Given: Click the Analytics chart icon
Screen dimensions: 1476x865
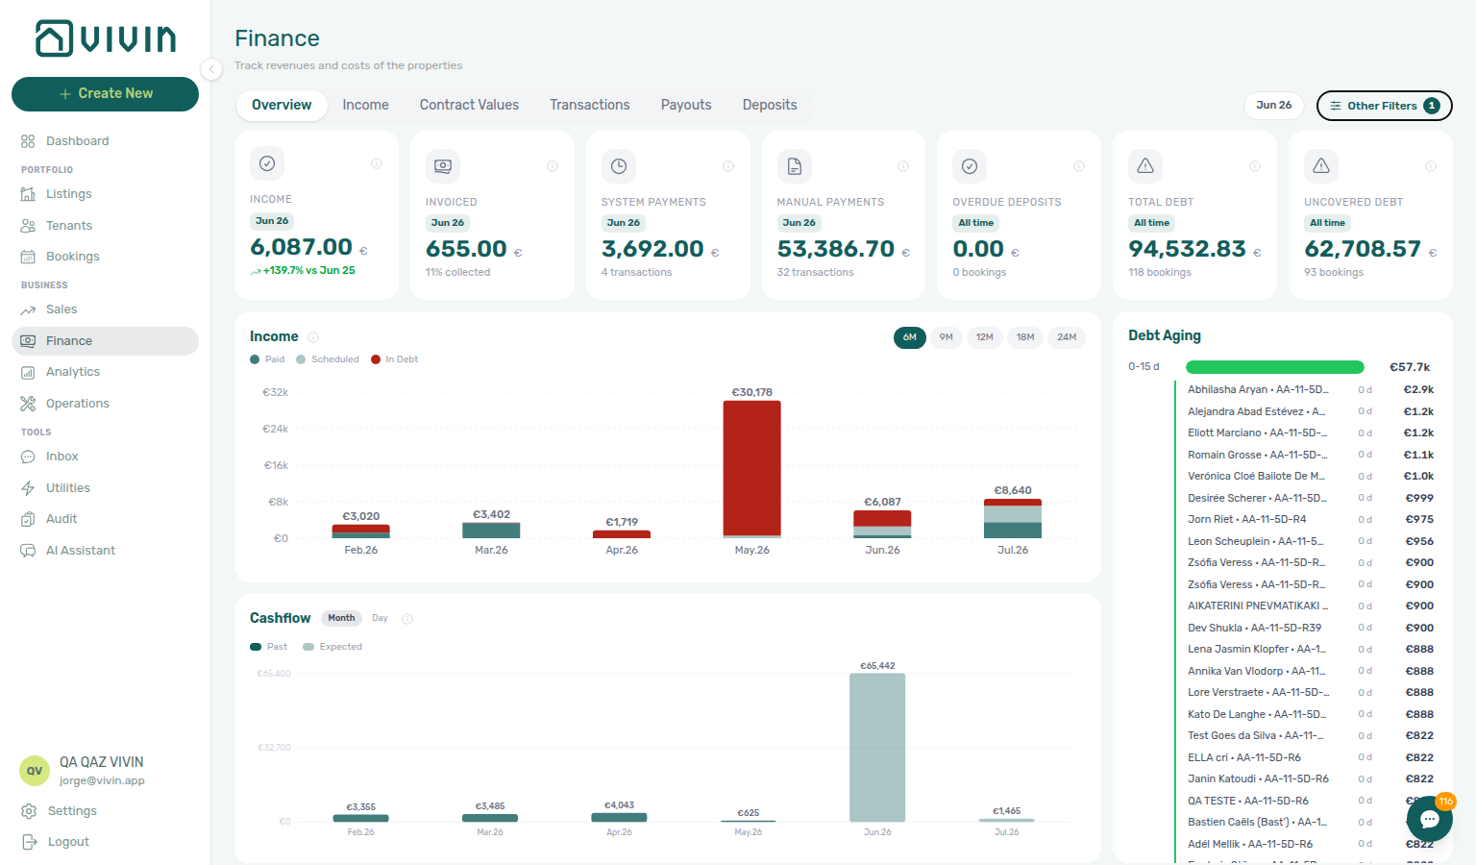Looking at the screenshot, I should (x=28, y=372).
